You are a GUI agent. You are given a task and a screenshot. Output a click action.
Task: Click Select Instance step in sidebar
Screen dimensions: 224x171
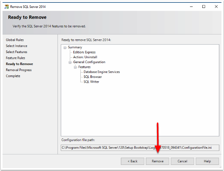click(16, 46)
